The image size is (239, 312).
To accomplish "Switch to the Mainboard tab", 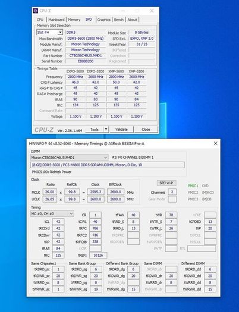I will pos(56,20).
